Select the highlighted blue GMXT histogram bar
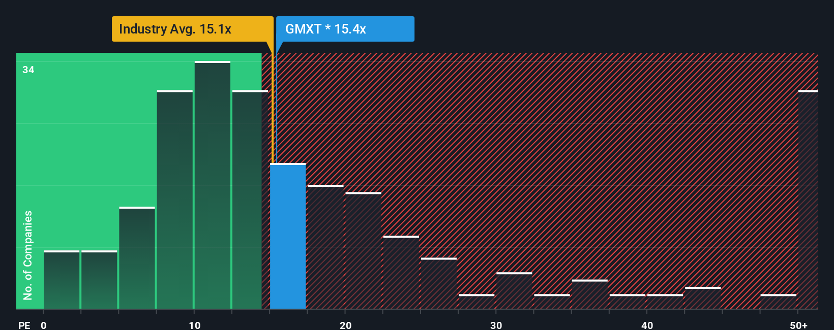The image size is (834, 330). pyautogui.click(x=288, y=236)
